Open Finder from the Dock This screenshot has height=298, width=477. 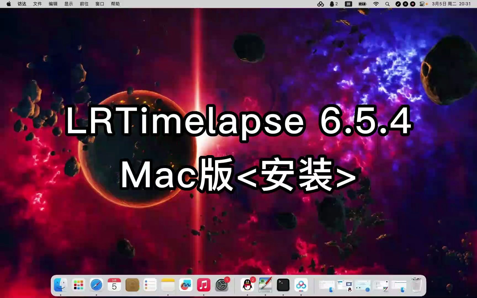(x=60, y=285)
